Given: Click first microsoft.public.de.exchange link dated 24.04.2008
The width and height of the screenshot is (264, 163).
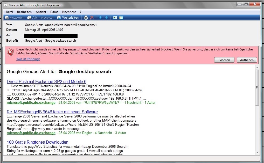Looking at the screenshot, I should tap(31, 102).
